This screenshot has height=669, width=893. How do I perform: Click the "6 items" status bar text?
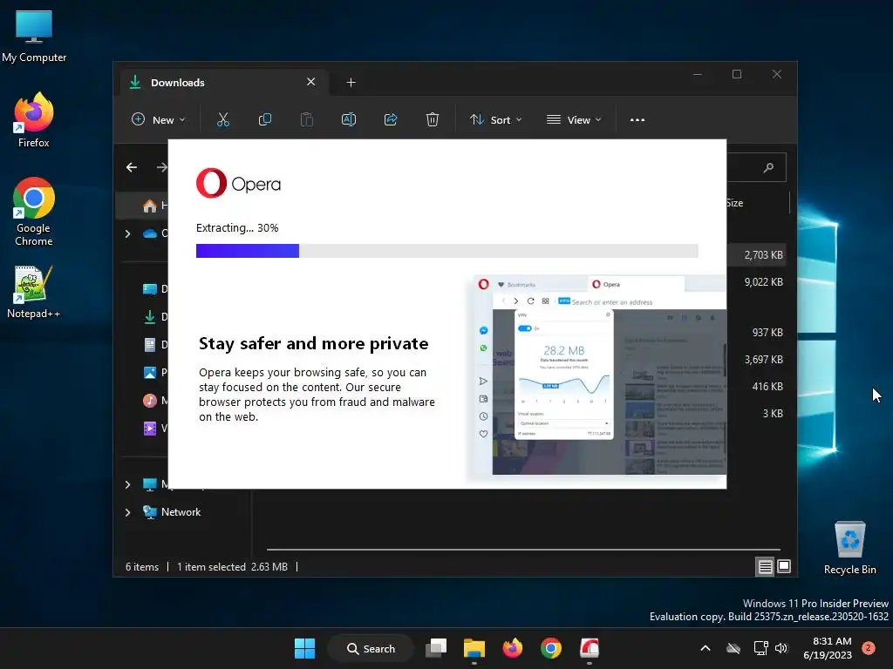(x=142, y=566)
